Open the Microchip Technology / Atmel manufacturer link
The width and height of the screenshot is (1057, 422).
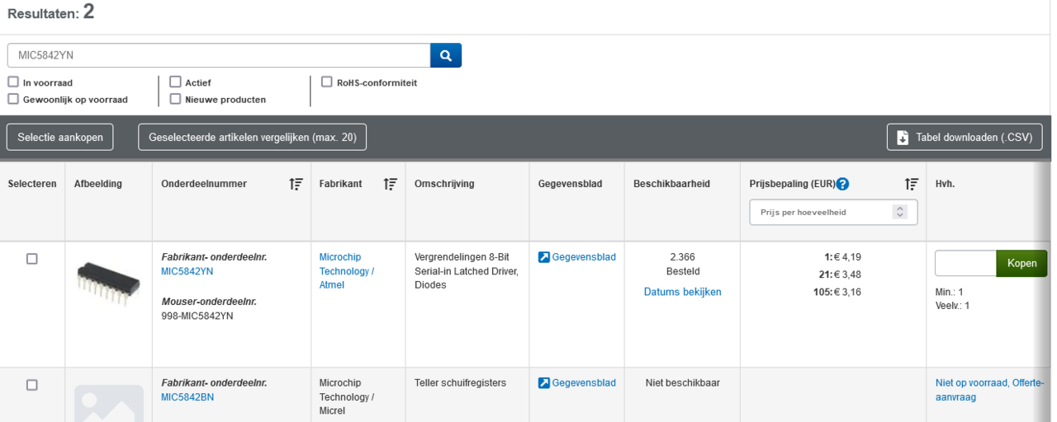(x=347, y=271)
